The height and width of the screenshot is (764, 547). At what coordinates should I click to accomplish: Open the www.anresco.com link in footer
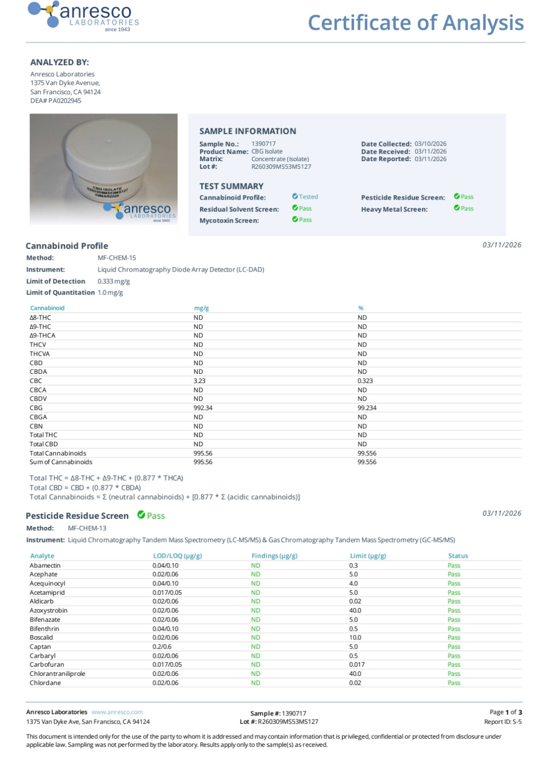(117, 712)
